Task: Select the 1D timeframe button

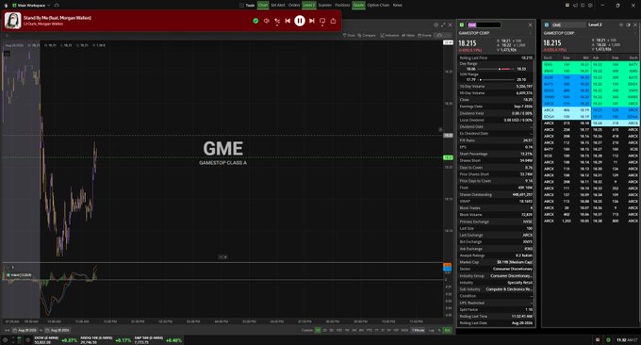Action: (x=318, y=330)
